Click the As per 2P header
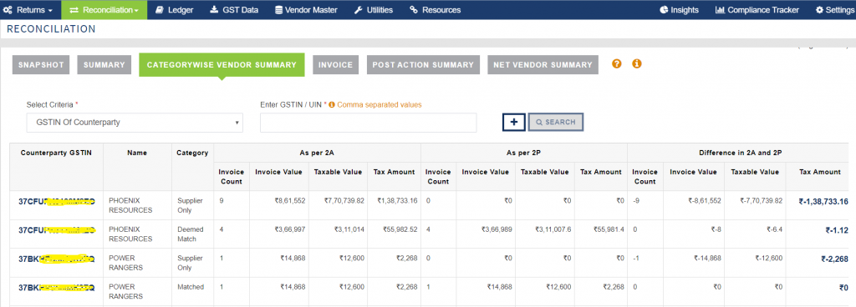Image resolution: width=856 pixels, height=307 pixels. (x=524, y=153)
